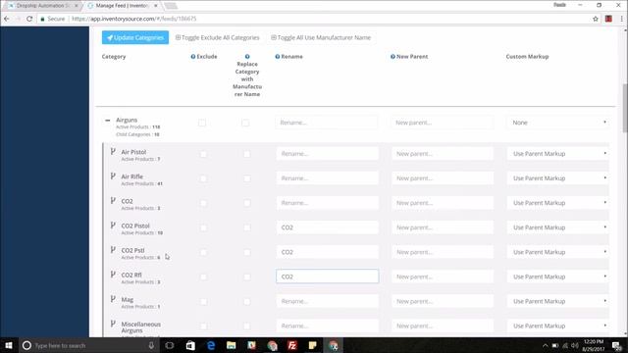Reload the page
This screenshot has width=628, height=353.
pyautogui.click(x=29, y=19)
